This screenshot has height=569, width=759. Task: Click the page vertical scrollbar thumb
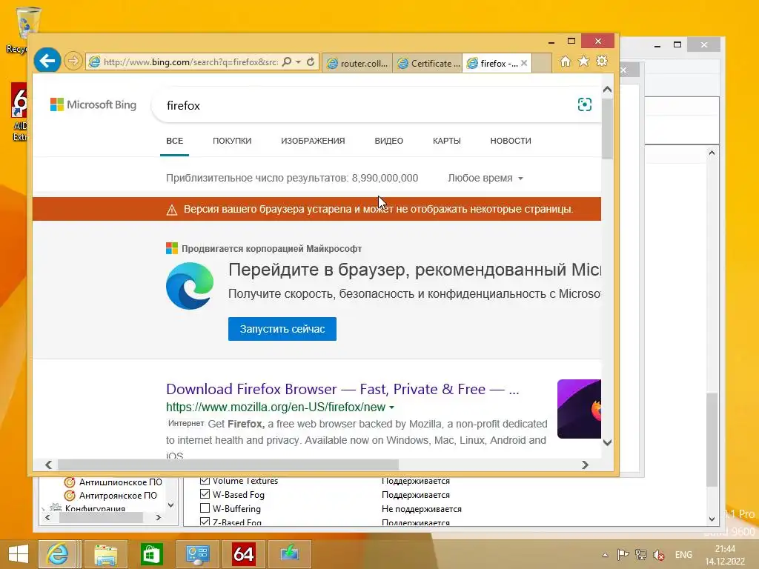[x=607, y=129]
